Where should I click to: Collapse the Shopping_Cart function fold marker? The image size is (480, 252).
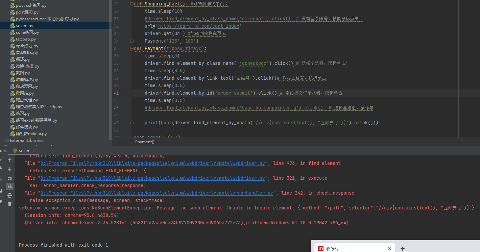coord(132,4)
